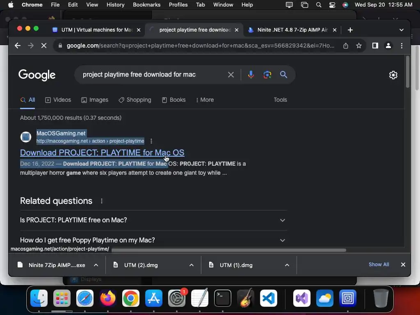
Task: Bookmark this page with the star
Action: click(359, 46)
